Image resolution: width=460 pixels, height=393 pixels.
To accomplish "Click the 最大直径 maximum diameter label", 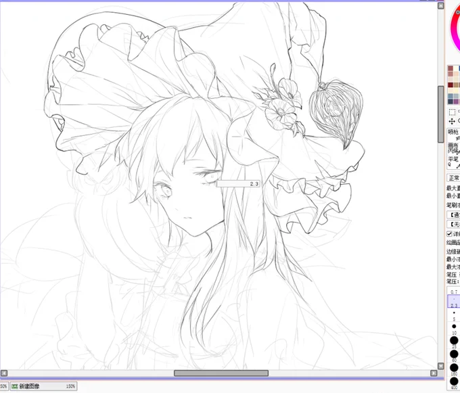I will click(453, 188).
